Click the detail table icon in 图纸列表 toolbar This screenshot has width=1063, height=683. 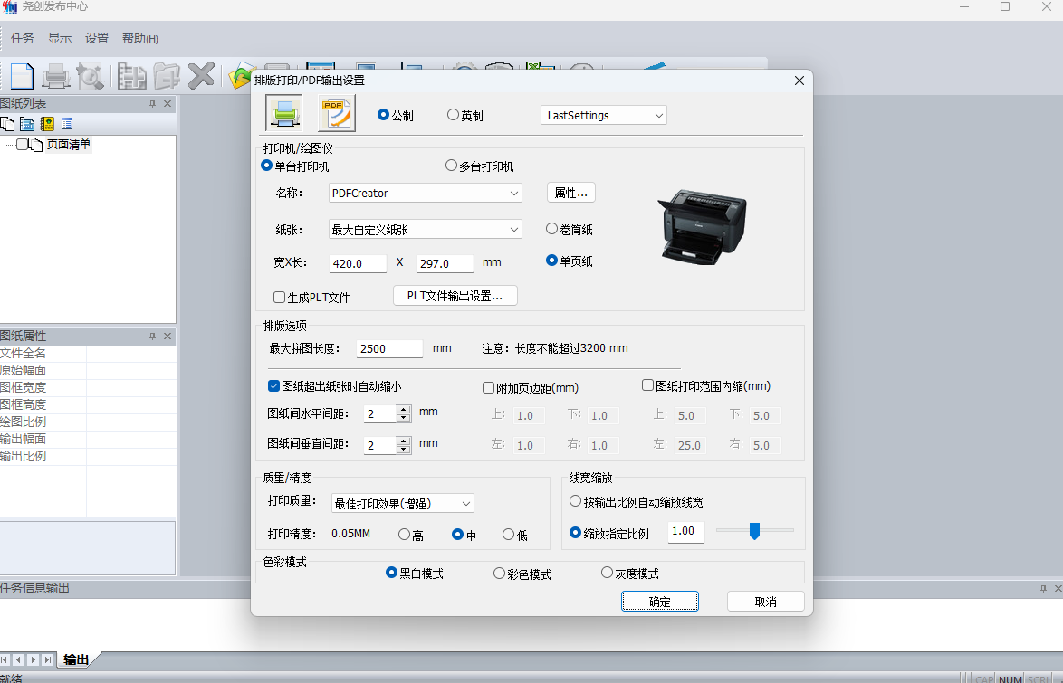pyautogui.click(x=66, y=124)
